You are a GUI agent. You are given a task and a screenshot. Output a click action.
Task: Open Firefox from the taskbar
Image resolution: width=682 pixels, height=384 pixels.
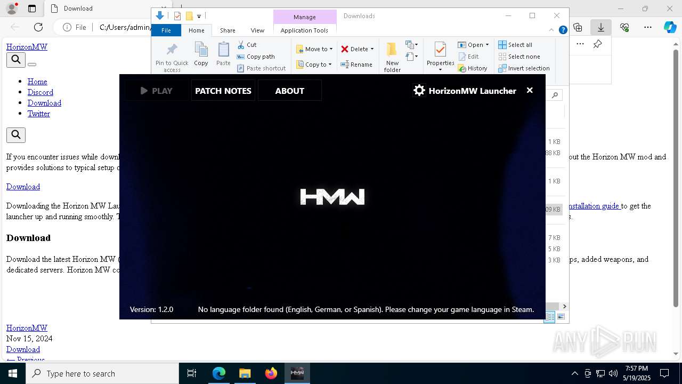click(x=271, y=373)
